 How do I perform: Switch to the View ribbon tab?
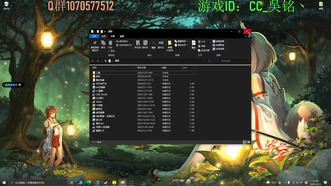tap(122, 36)
